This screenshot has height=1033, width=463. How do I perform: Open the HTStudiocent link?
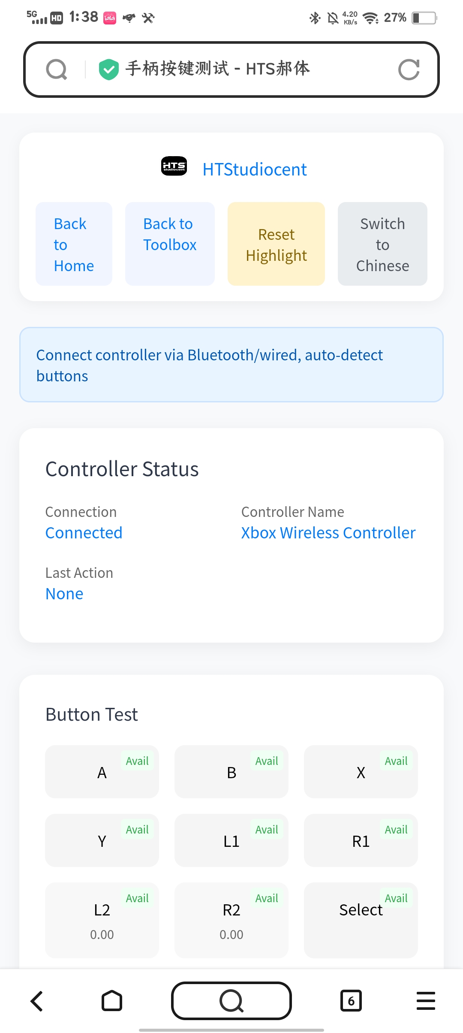pos(255,169)
